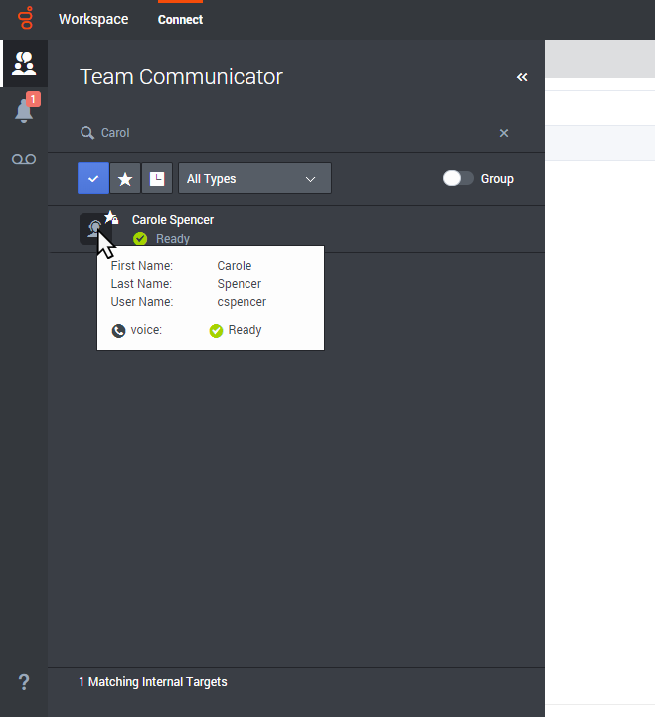Open the notifications bell icon
Viewport: 655px width, 717px height.
tap(24, 111)
